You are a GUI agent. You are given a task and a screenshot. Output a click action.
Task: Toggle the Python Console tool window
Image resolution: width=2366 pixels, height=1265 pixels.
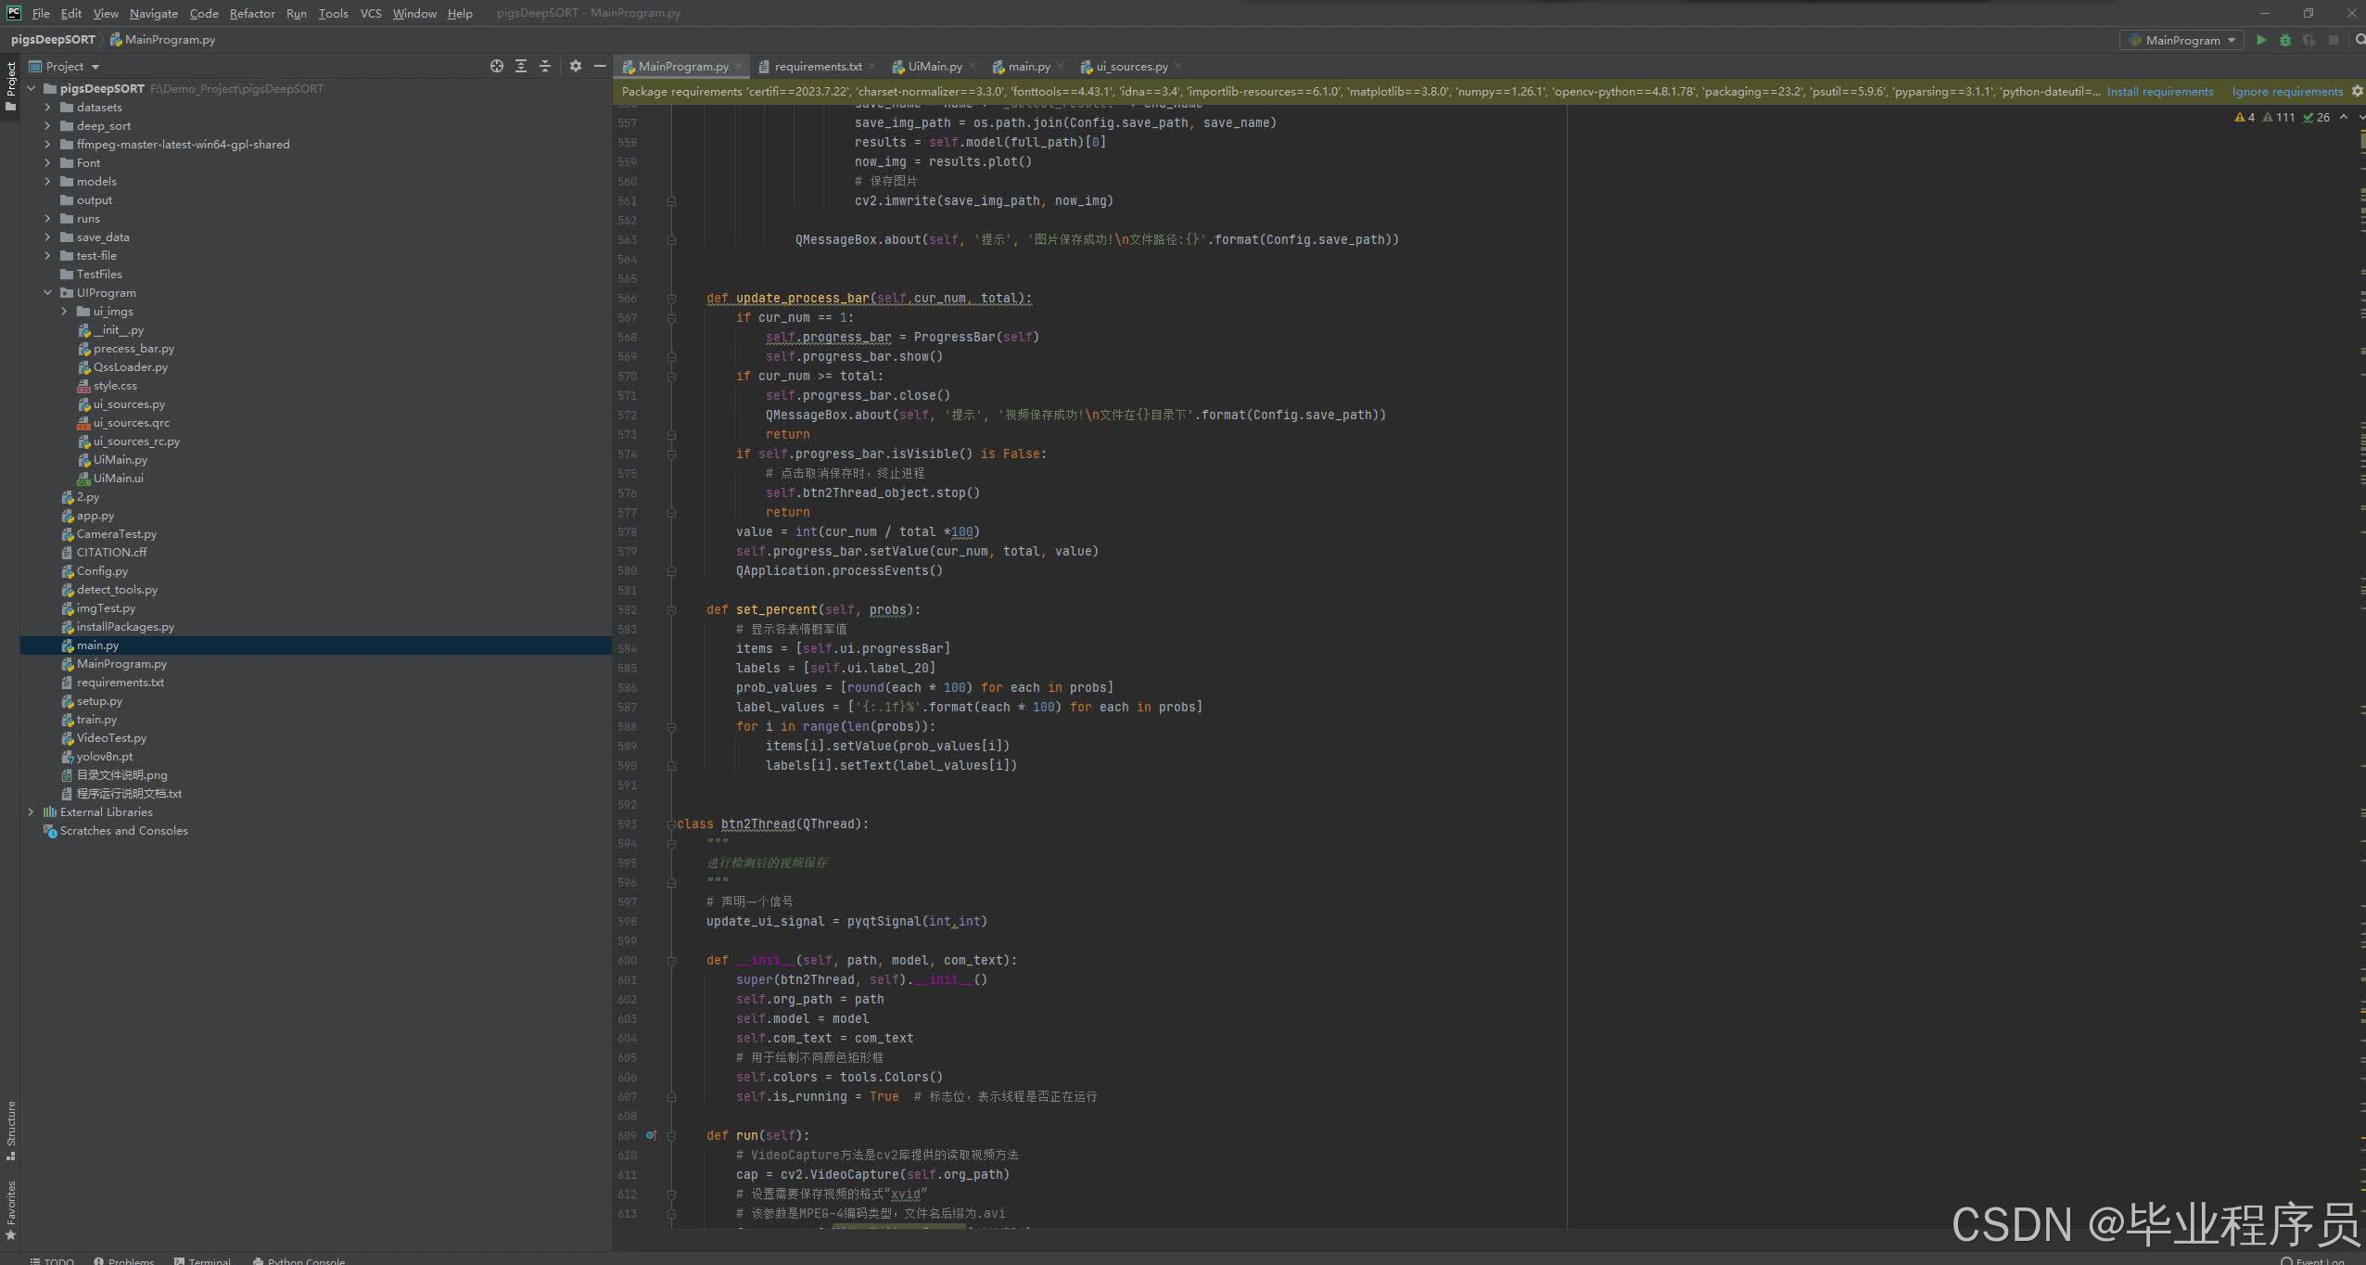299,1260
